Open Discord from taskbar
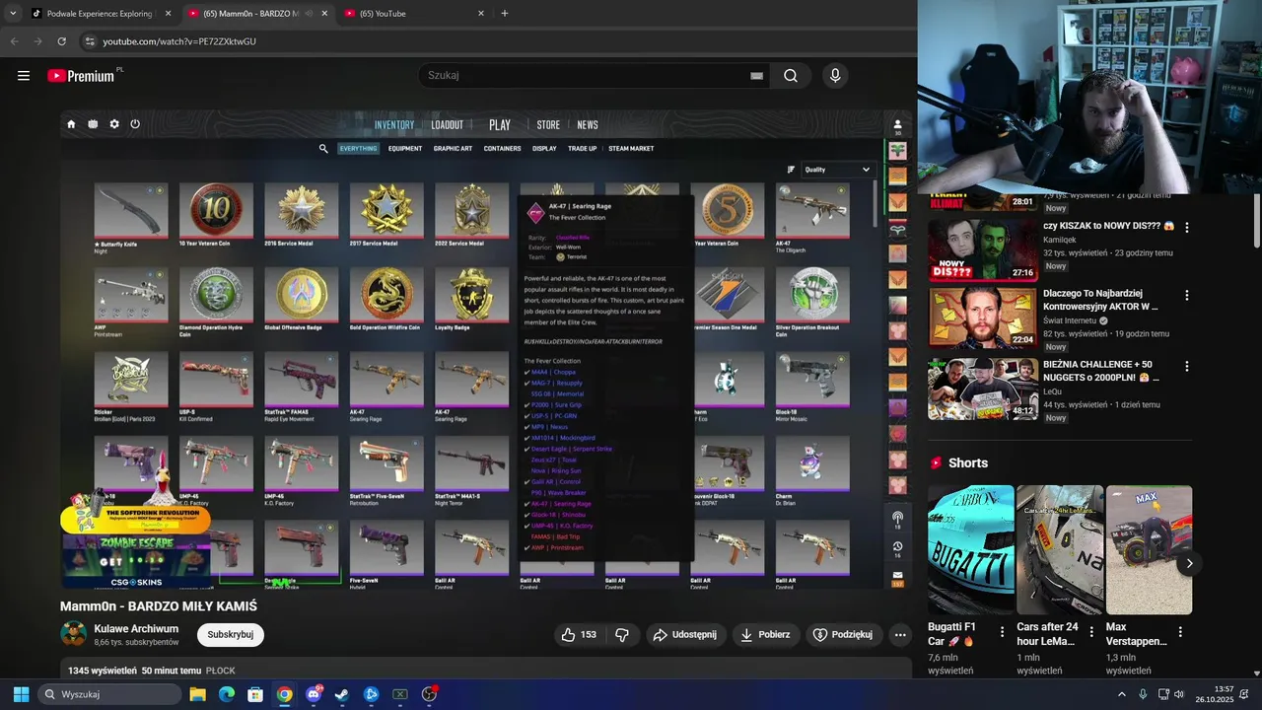 point(314,694)
